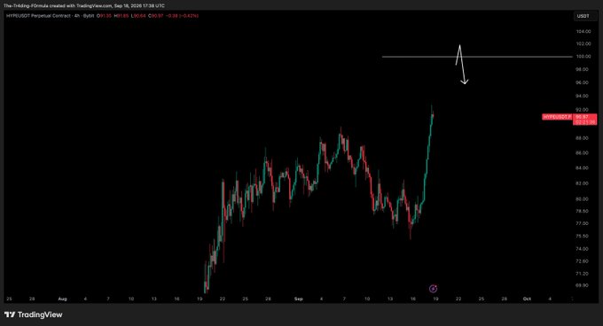603x326 pixels.
Task: Select the white horizontal line at 100.00
Action: pos(477,57)
